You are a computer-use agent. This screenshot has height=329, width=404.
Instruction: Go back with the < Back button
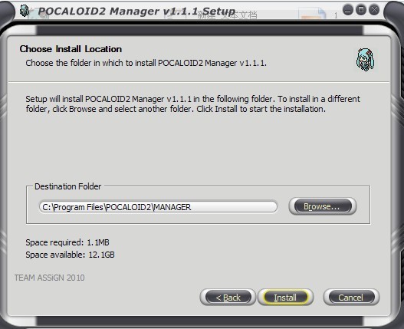coord(228,298)
